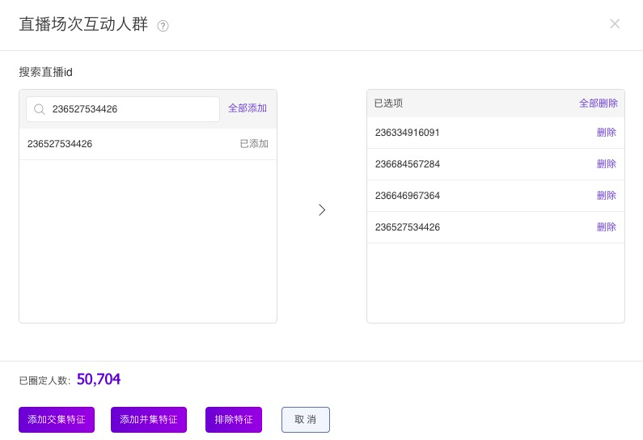Viewport: 643px width, 440px height.
Task: Click the live ID search input field
Action: coord(123,109)
